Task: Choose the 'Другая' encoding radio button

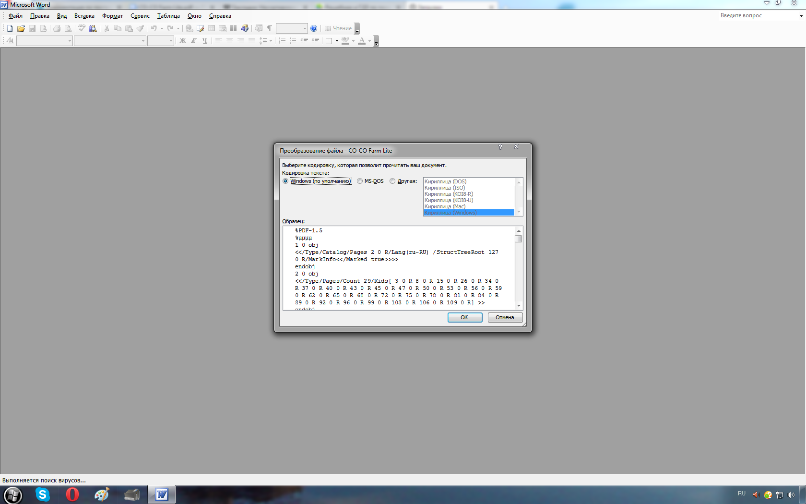Action: pyautogui.click(x=392, y=181)
